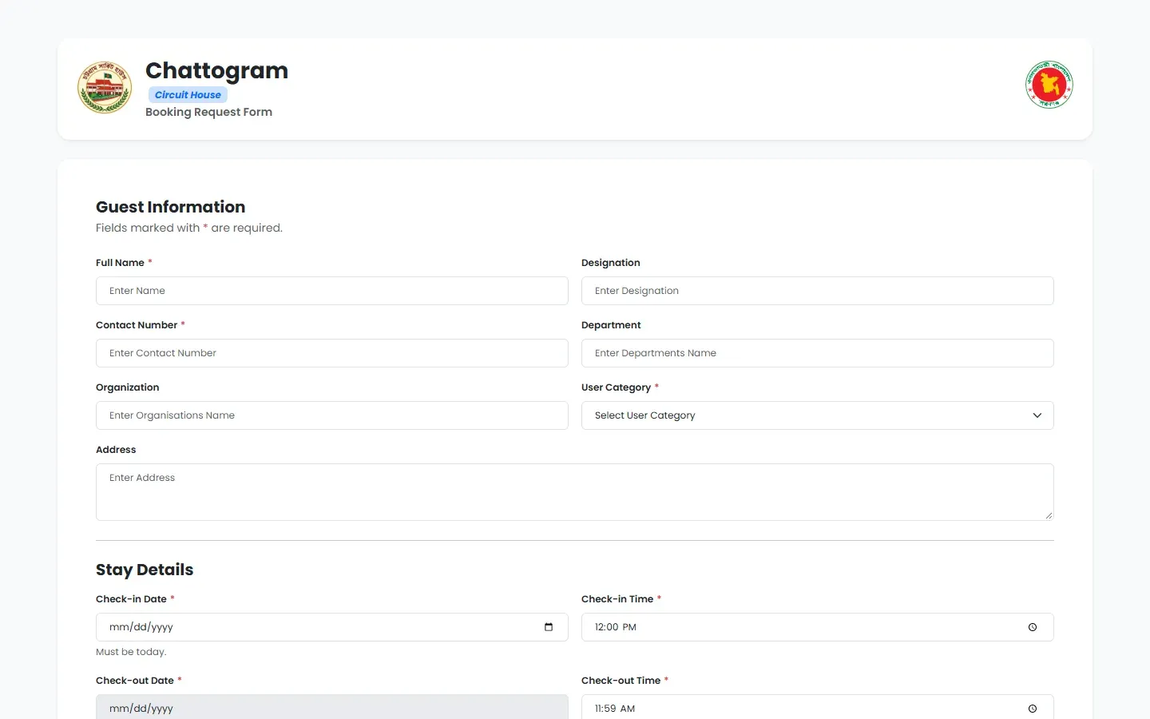
Task: Click the Chattogram heading text
Action: [x=216, y=70]
